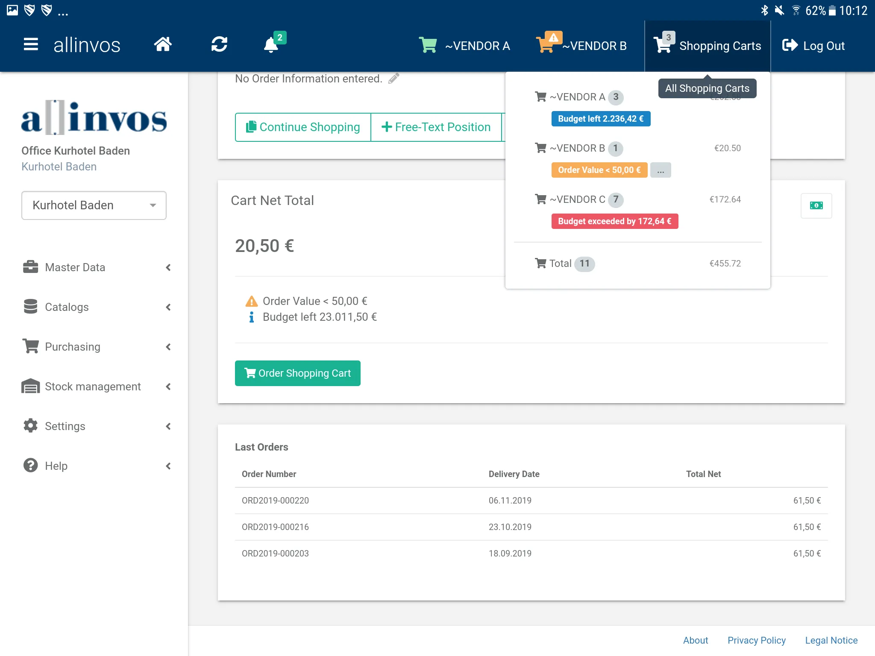This screenshot has width=875, height=656.
Task: Click the Free-Text Position button
Action: pos(437,127)
